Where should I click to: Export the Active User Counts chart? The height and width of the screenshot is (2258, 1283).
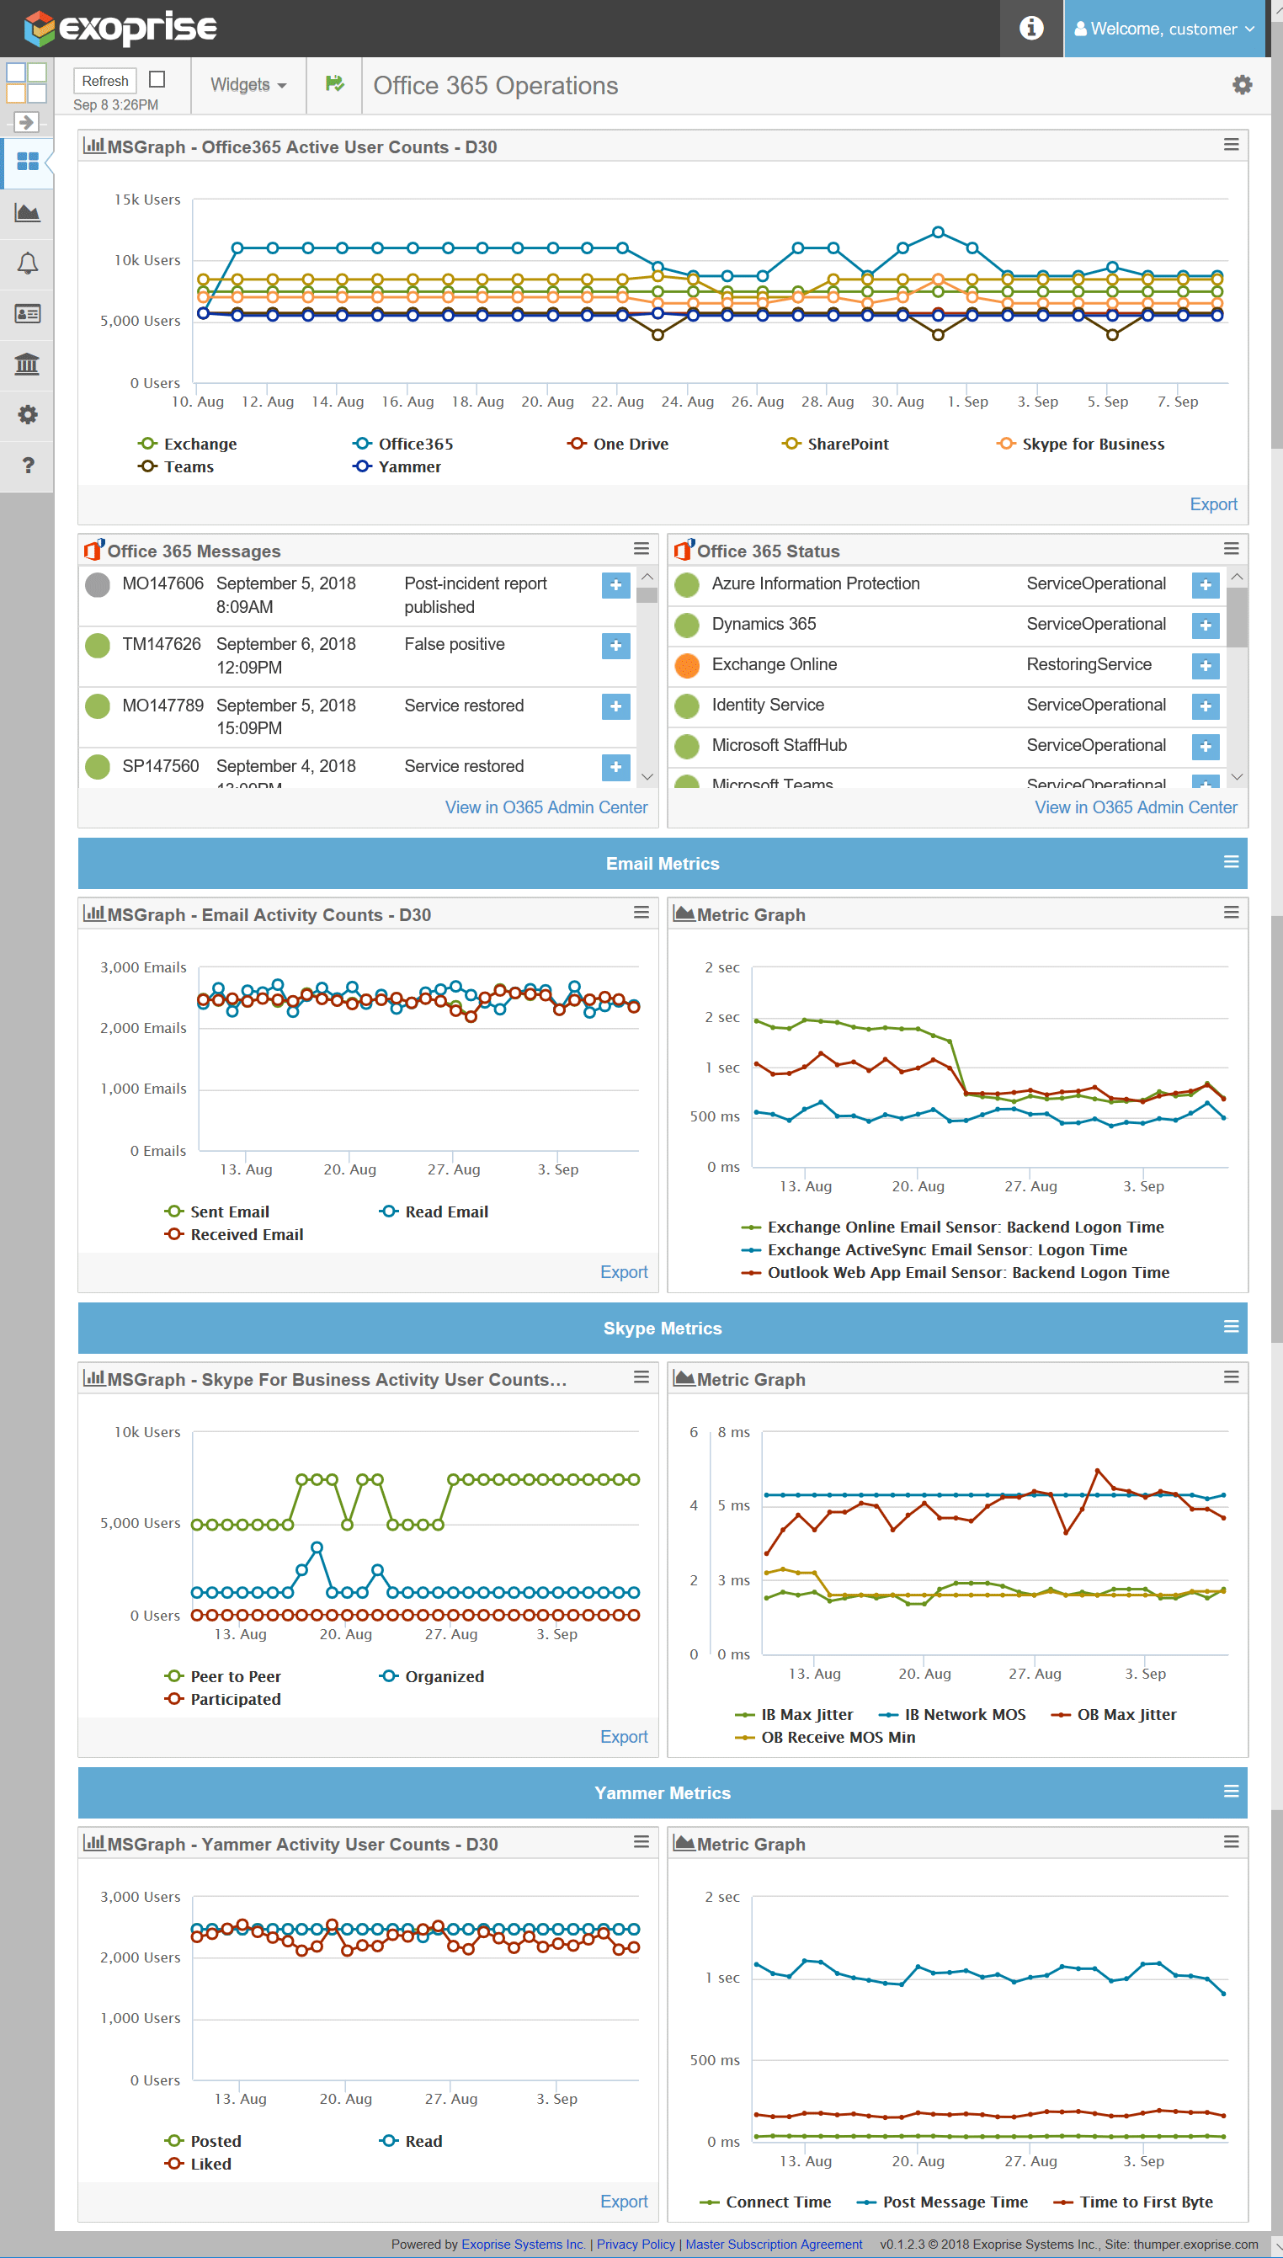[x=1212, y=504]
